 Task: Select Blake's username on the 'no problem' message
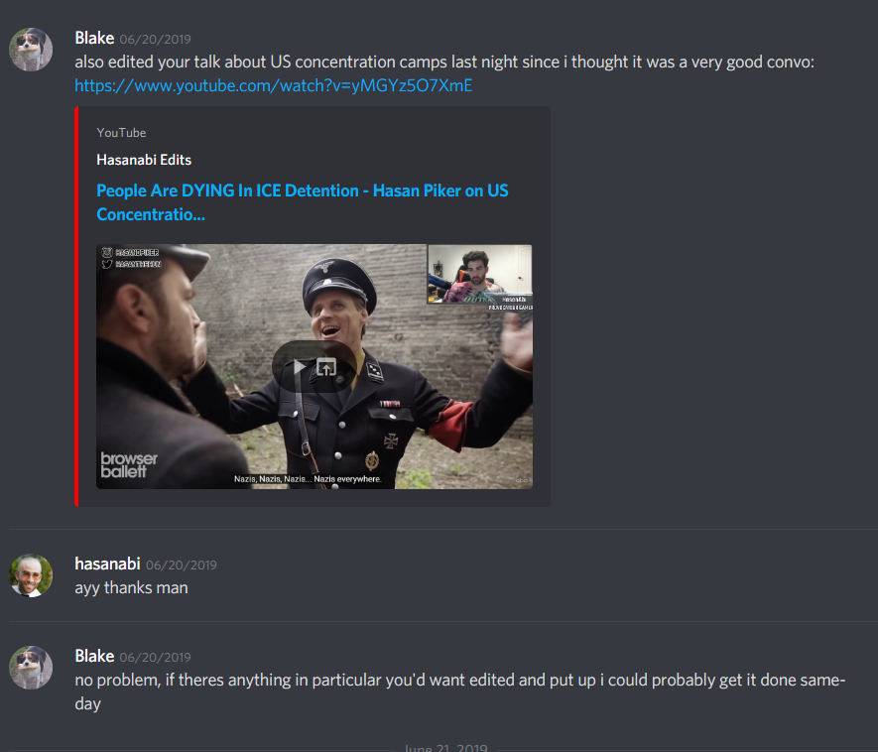pos(94,656)
